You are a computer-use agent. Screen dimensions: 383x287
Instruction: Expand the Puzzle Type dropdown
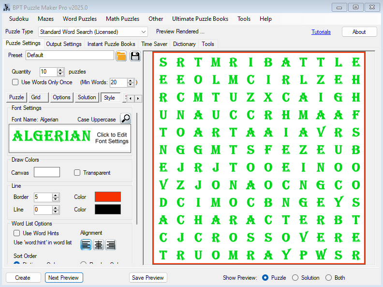click(x=143, y=32)
